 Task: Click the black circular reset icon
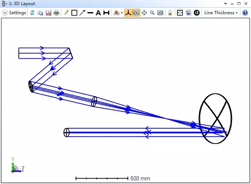pos(197,13)
